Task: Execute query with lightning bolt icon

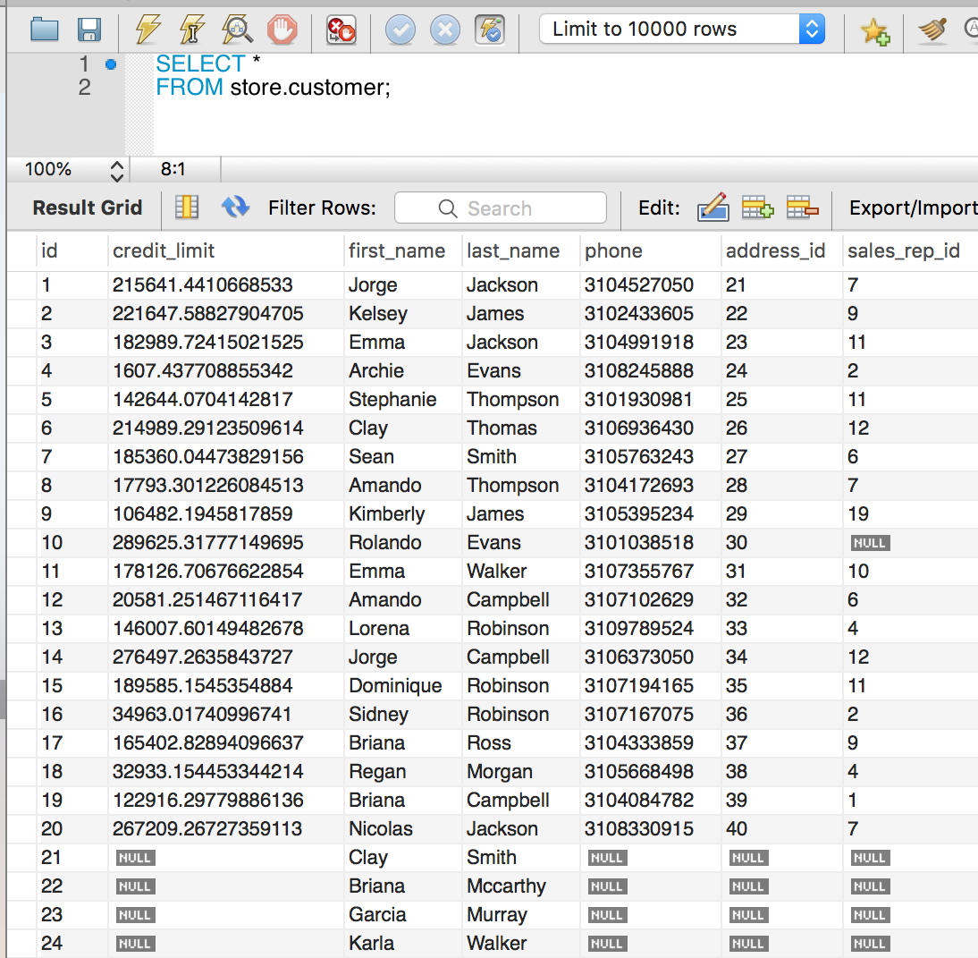Action: pos(148,30)
